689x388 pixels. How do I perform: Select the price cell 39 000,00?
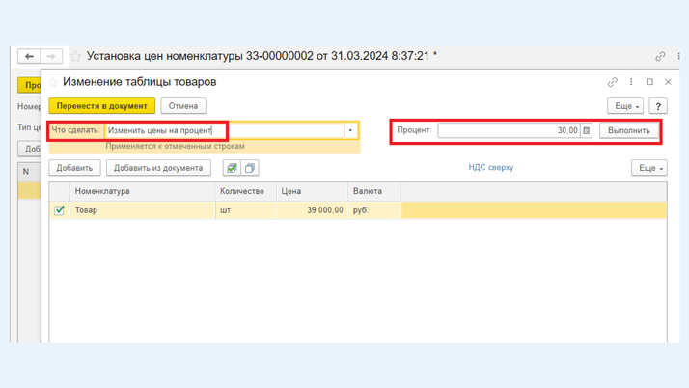click(313, 210)
